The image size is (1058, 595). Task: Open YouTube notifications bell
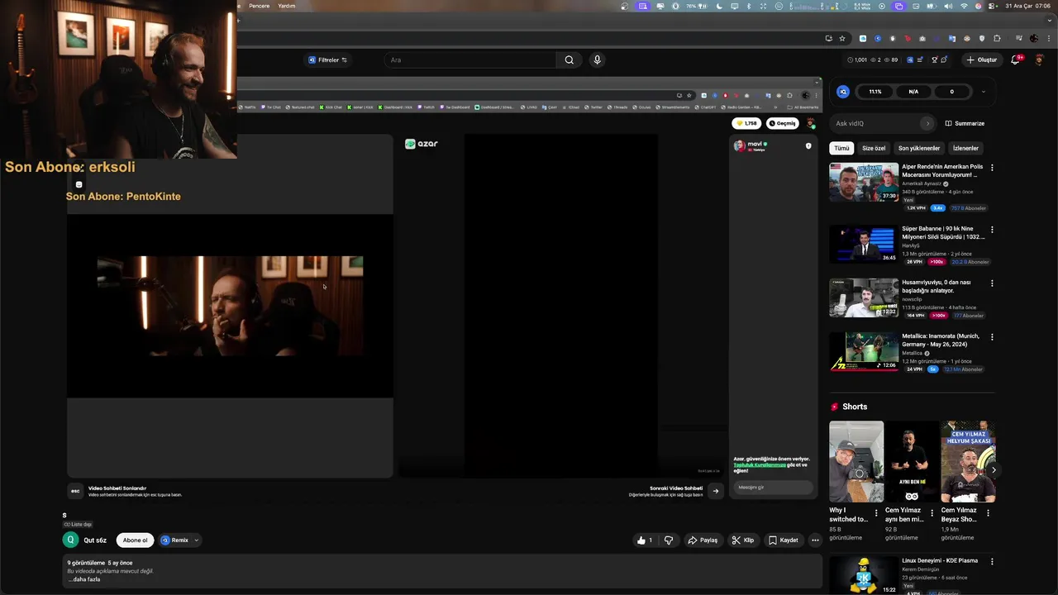click(x=1016, y=59)
